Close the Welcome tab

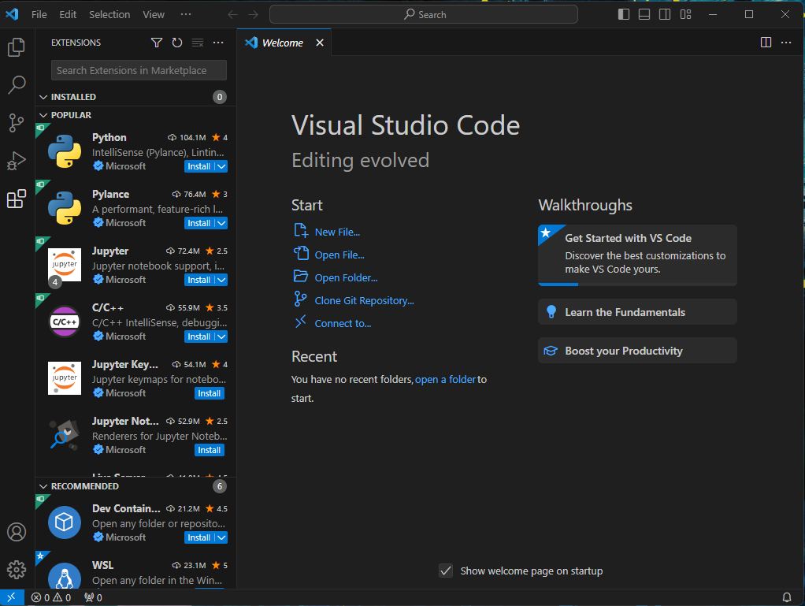pyautogui.click(x=320, y=43)
